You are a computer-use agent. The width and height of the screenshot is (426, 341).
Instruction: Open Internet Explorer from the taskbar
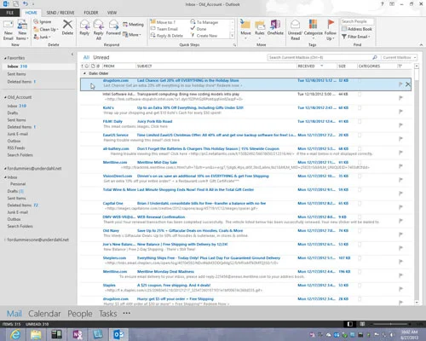click(x=15, y=334)
